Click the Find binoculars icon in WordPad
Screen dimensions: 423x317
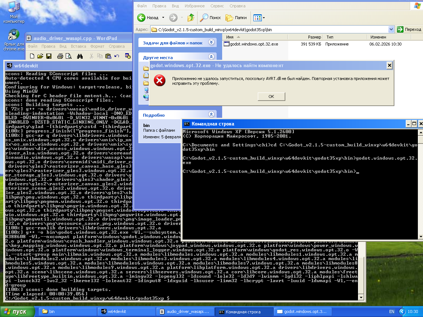tap(80, 56)
